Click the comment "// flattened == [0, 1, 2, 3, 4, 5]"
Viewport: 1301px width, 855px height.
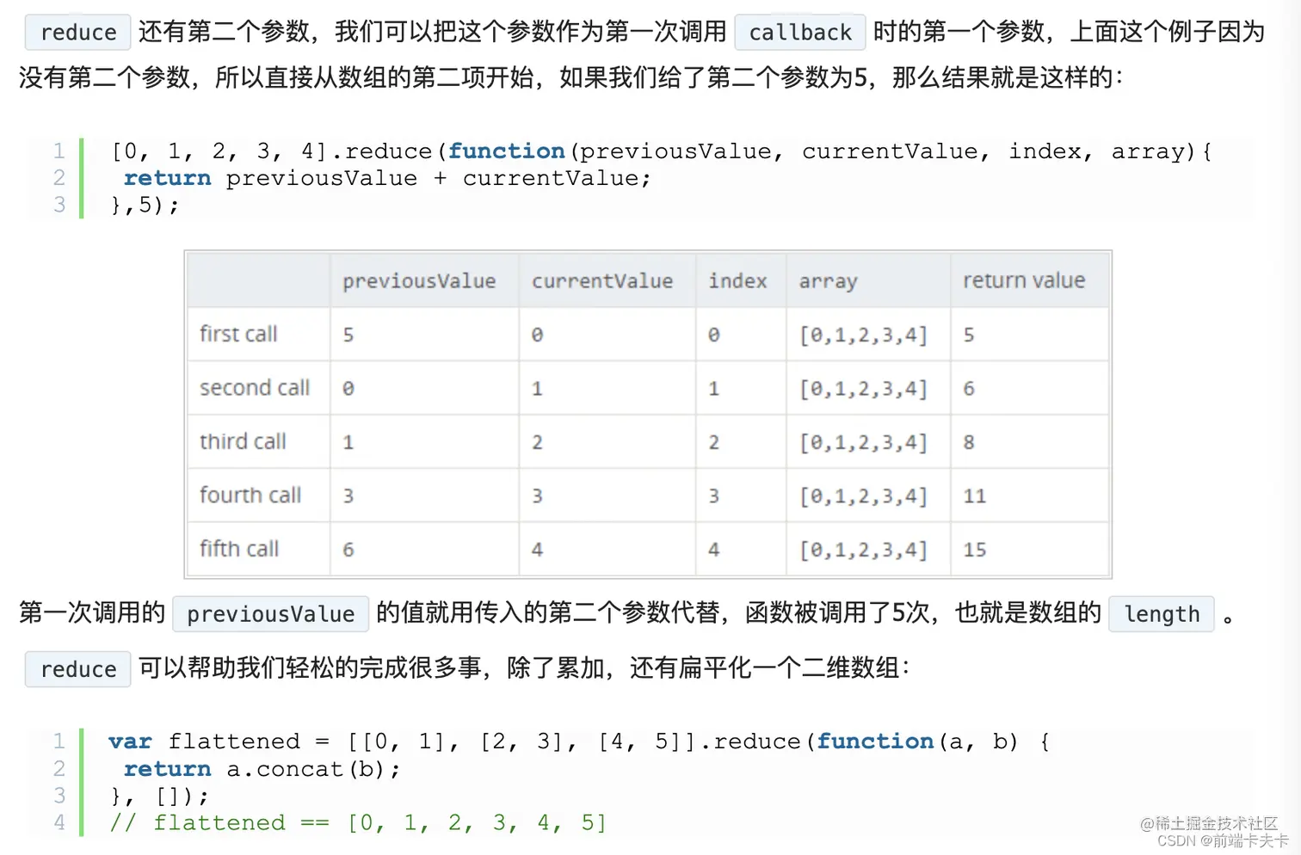coord(358,823)
